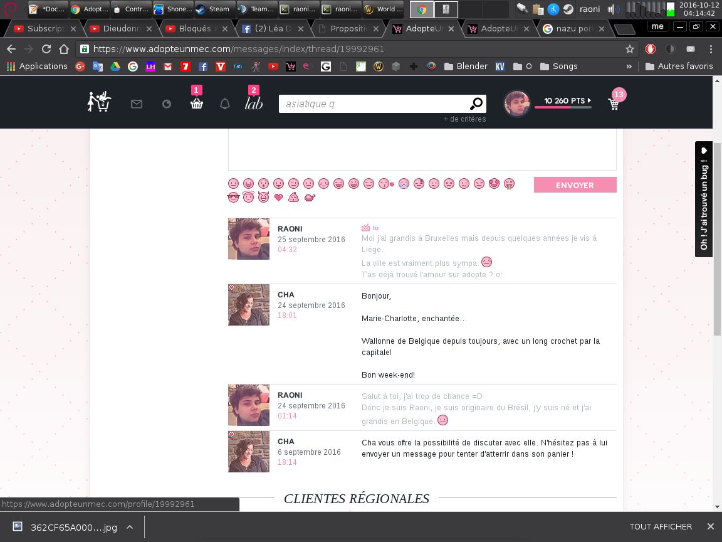Image resolution: width=722 pixels, height=542 pixels.
Task: Open CHA's photo in 6 septembre message
Action: (x=249, y=452)
